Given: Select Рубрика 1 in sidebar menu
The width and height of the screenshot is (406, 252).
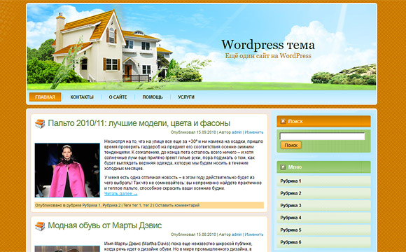Looking at the screenshot, I should [323, 181].
